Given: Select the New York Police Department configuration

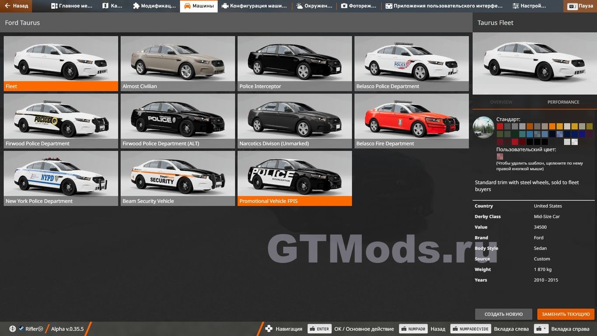Looking at the screenshot, I should tap(61, 178).
